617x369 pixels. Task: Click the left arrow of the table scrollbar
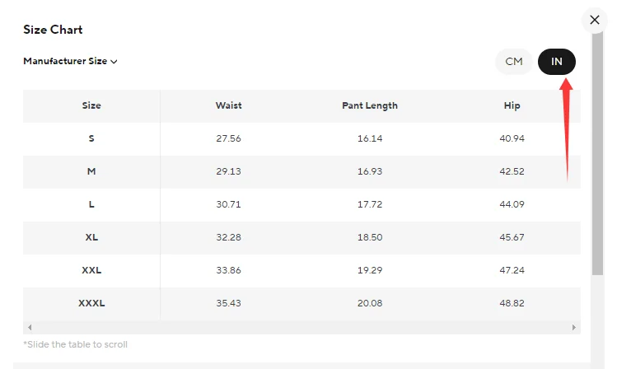(30, 327)
